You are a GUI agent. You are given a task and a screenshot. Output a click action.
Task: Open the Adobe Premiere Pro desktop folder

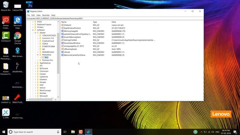6,69
